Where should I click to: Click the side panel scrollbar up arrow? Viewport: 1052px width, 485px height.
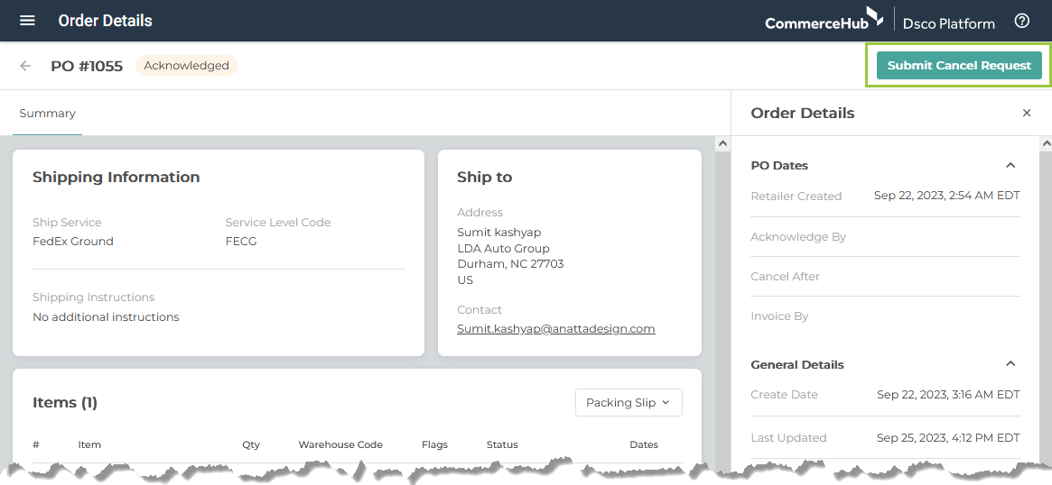point(1046,142)
